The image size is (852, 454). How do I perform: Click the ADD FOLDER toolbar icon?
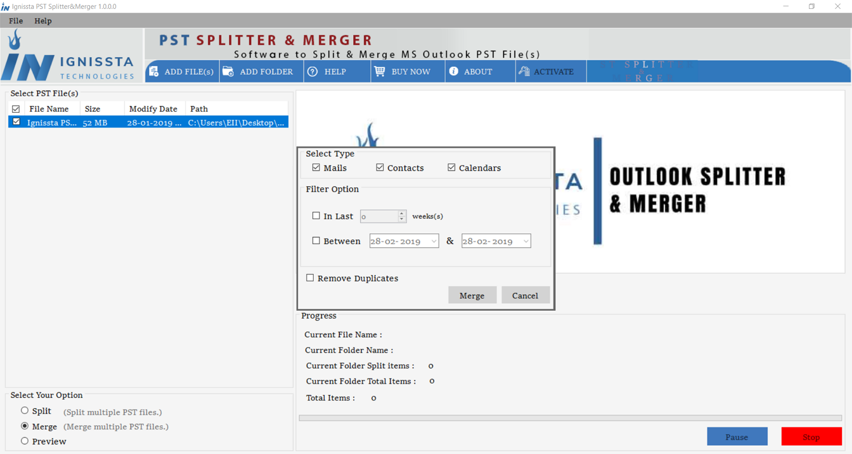click(x=228, y=72)
